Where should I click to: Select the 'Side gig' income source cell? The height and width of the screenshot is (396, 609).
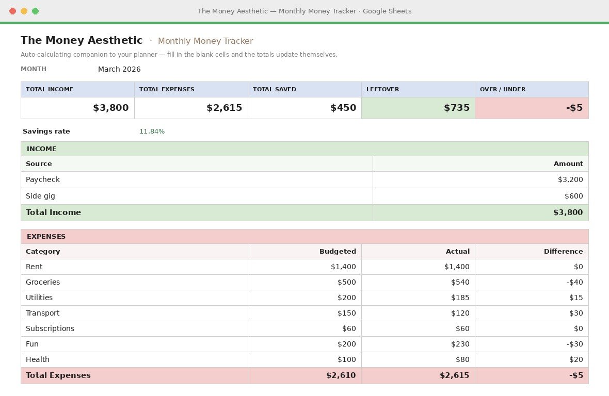point(197,196)
